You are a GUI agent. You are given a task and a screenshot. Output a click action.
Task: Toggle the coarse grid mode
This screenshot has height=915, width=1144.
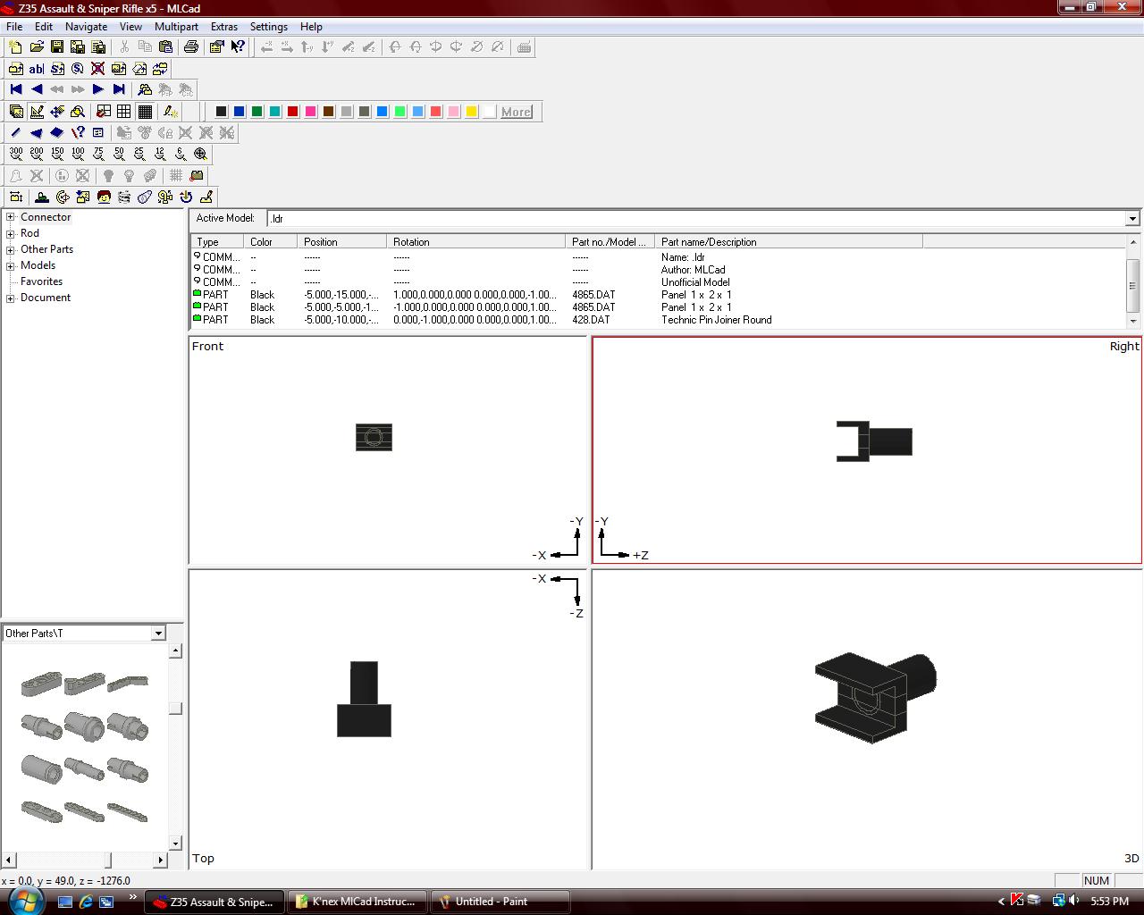coord(104,112)
